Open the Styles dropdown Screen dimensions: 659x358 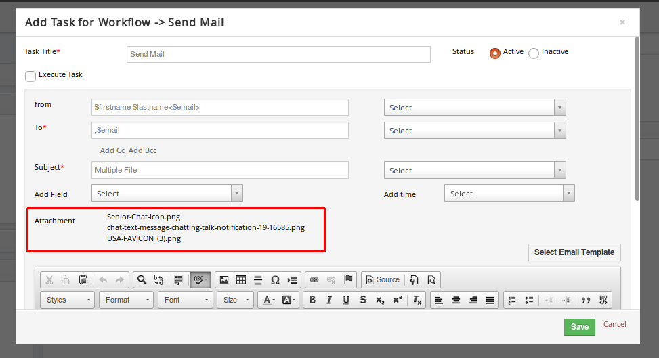[68, 300]
